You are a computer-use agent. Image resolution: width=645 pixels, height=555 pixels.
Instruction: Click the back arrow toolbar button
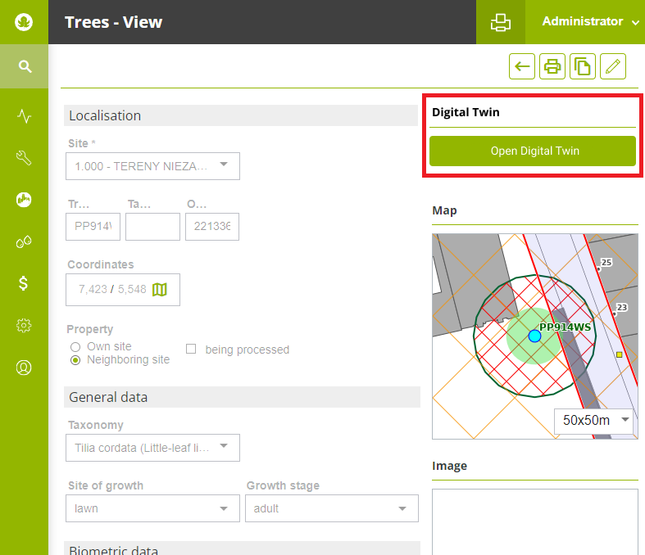pos(522,67)
